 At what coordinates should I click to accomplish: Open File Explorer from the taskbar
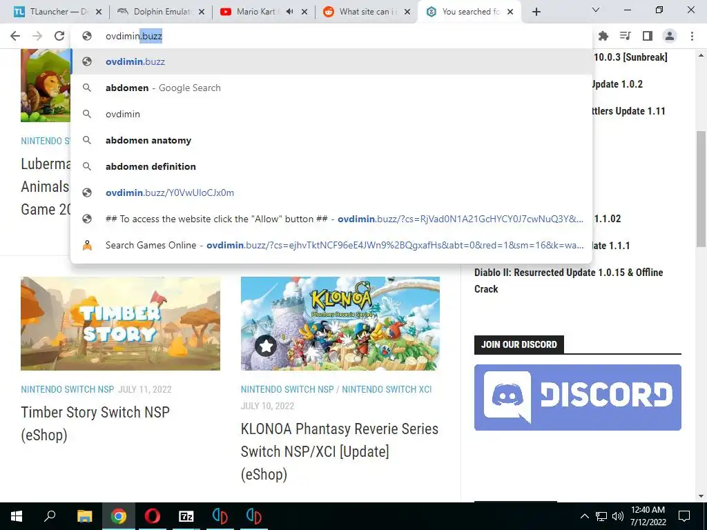[84, 516]
